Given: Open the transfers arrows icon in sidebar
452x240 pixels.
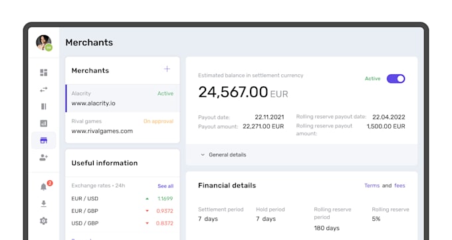Looking at the screenshot, I should click(43, 90).
